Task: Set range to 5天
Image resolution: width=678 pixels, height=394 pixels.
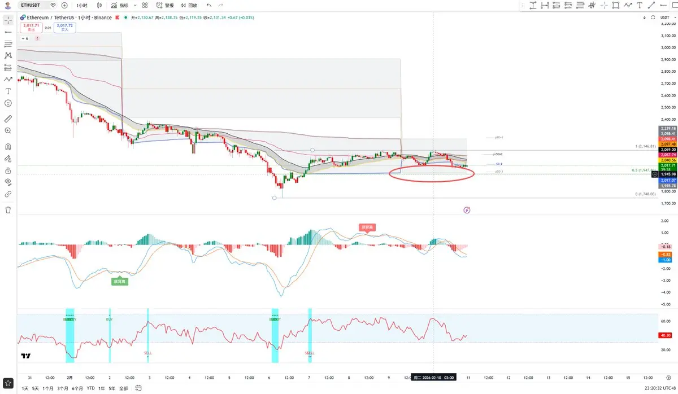Action: pos(36,388)
